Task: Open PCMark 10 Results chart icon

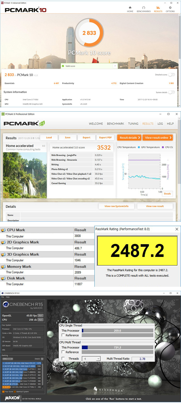Action: pyautogui.click(x=158, y=8)
